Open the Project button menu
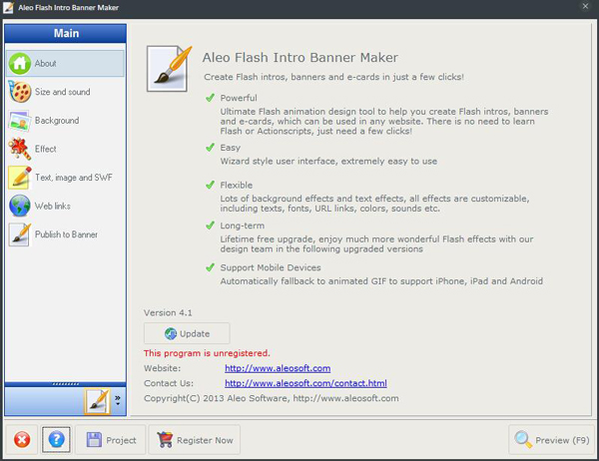 click(x=111, y=440)
